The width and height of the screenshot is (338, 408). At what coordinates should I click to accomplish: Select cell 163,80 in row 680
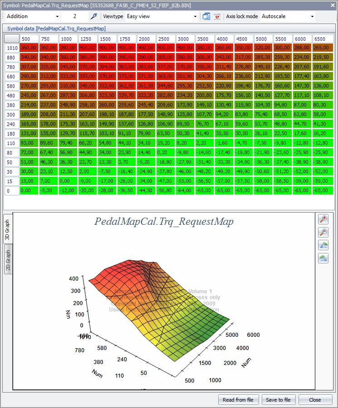(x=323, y=77)
